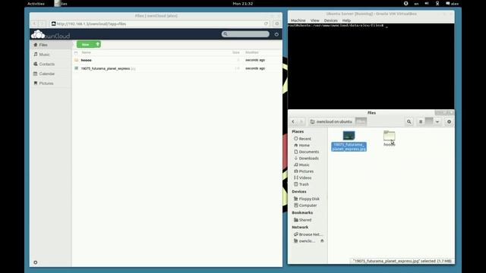Open the browser gear menu
Screen dimensions: 486x273
tap(277, 24)
